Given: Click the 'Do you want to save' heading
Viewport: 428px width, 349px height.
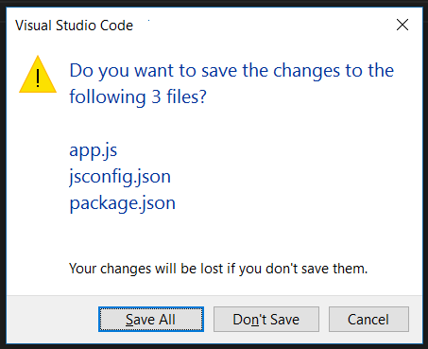Looking at the screenshot, I should [231, 70].
